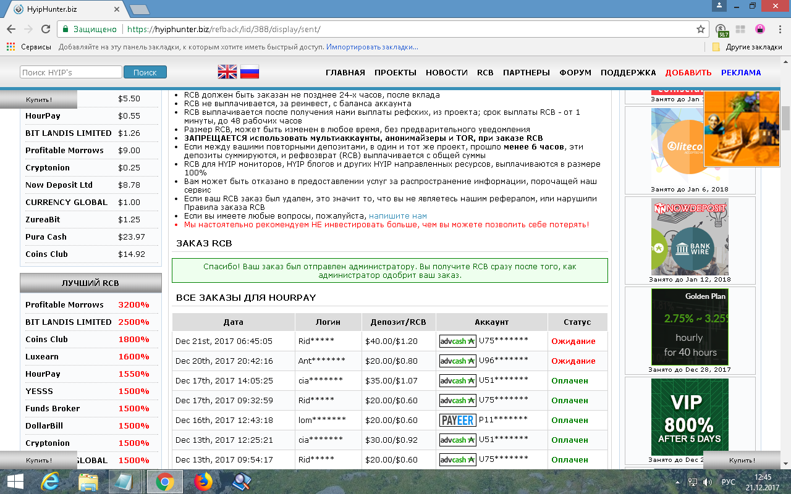The height and width of the screenshot is (494, 791).
Task: Follow the 'напишите нам' link
Action: click(x=397, y=216)
